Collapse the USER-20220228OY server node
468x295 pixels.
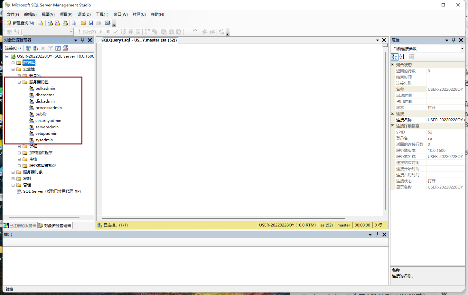point(7,56)
